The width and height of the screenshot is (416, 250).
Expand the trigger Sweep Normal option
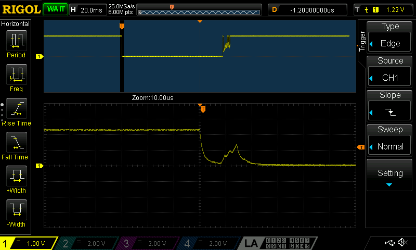390,141
